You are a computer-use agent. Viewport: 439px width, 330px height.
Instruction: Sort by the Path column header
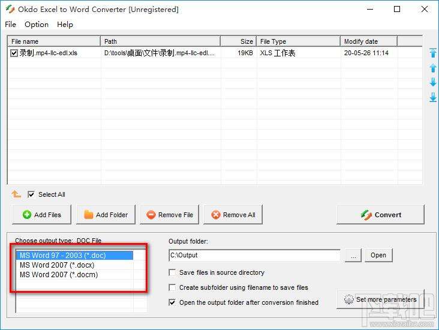[160, 41]
